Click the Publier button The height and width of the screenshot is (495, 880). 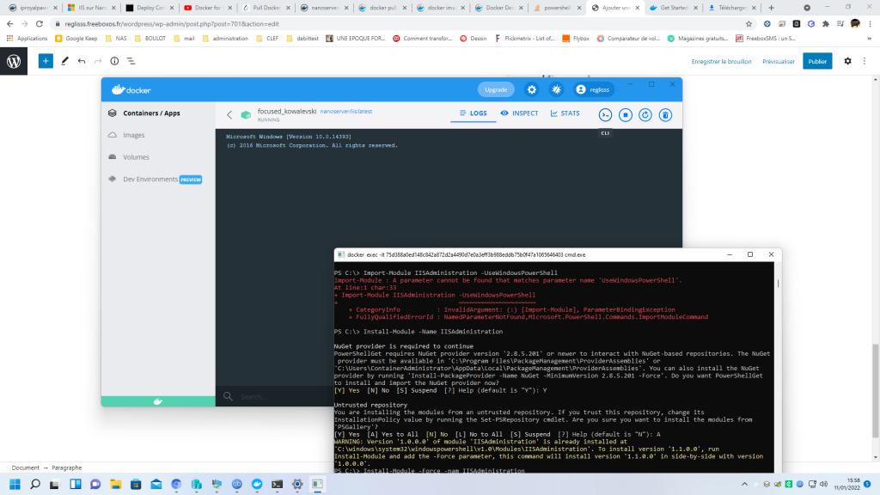(817, 61)
